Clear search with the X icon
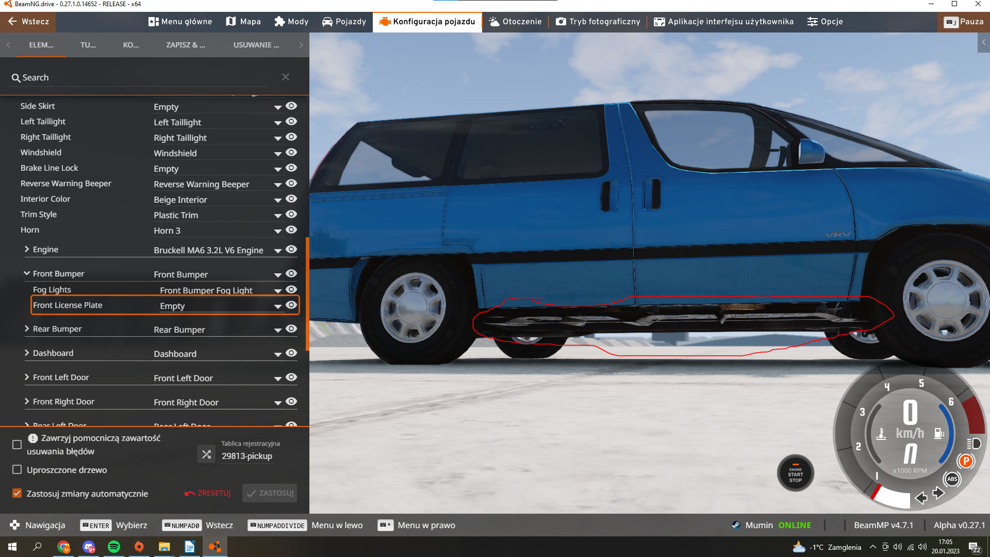Screen dimensions: 990x557 286,77
